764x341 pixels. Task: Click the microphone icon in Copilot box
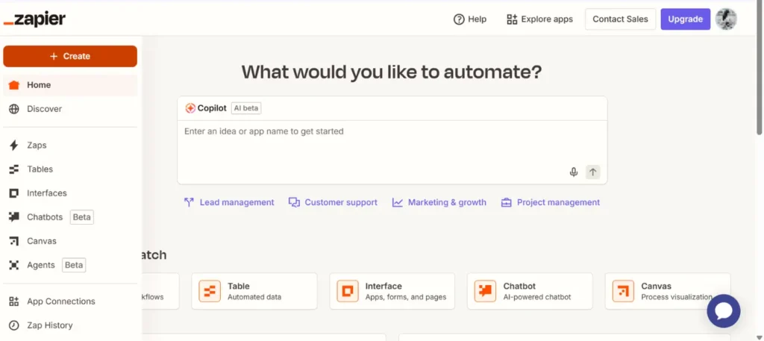pos(573,172)
